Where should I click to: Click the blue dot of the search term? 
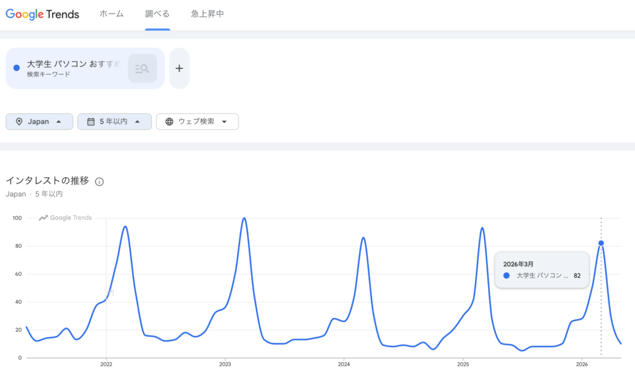[x=17, y=68]
